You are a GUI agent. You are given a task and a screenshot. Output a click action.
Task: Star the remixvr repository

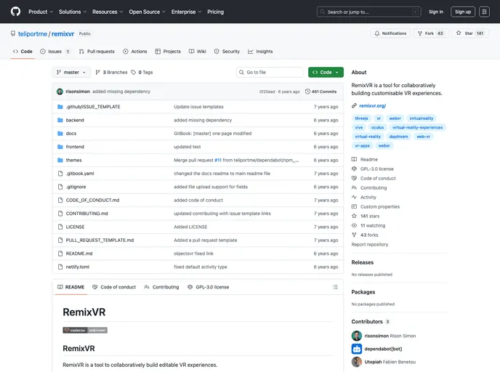[x=470, y=33]
